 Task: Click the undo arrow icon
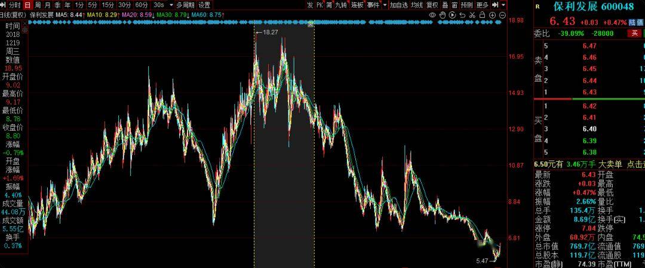462,15
